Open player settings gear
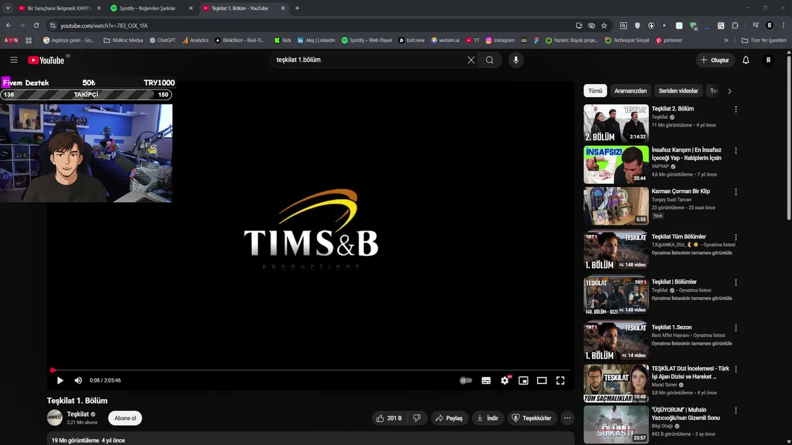The height and width of the screenshot is (445, 792). (505, 381)
